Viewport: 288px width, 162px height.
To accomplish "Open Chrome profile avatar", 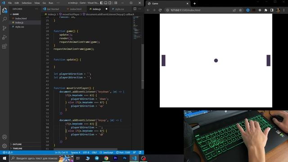I will (x=278, y=10).
